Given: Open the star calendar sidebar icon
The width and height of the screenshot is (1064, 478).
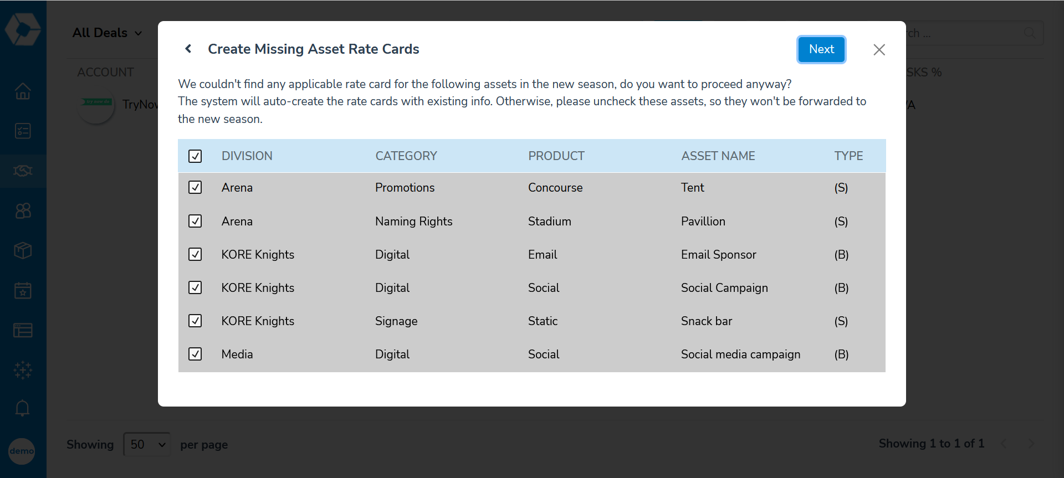Looking at the screenshot, I should point(23,290).
